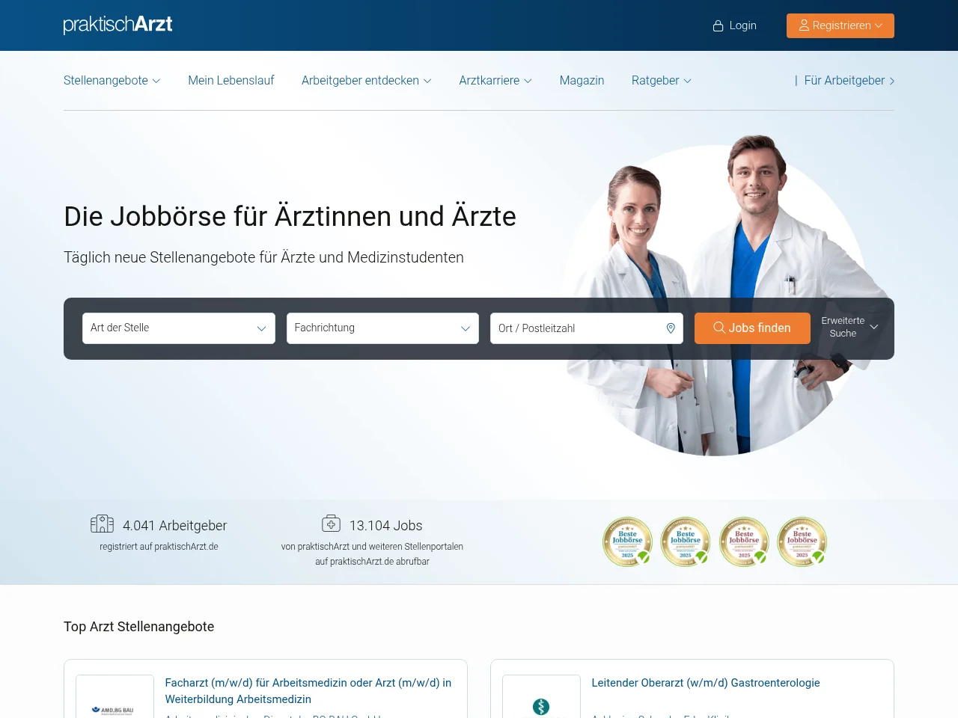
Task: Go to the Magazin section
Action: click(x=582, y=80)
